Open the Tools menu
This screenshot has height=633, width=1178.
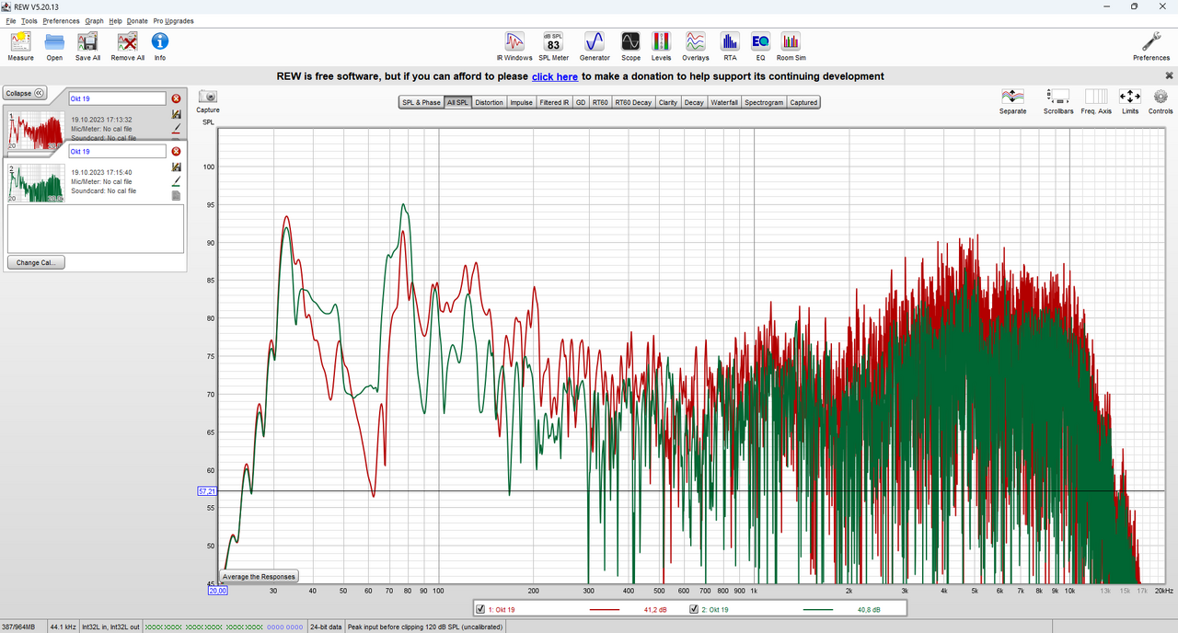pyautogui.click(x=29, y=20)
